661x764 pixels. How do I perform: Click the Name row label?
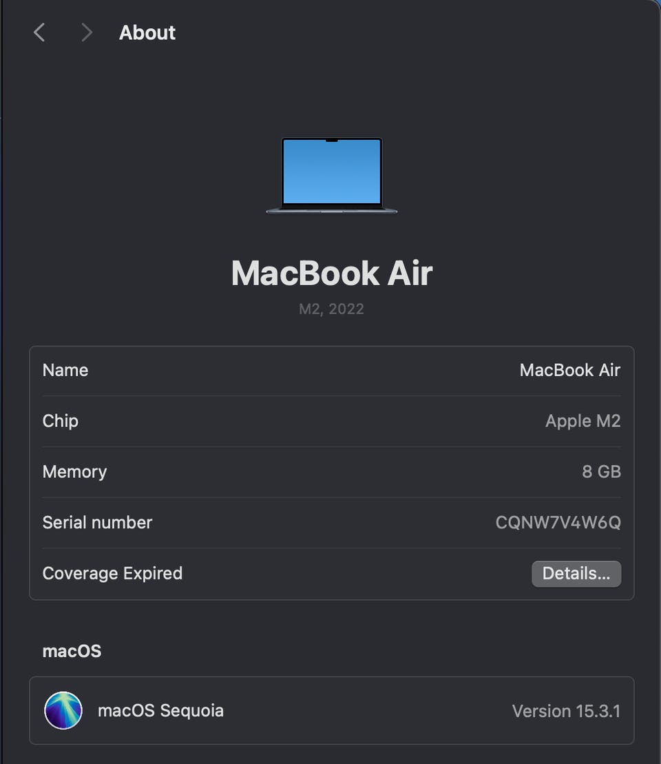tap(65, 371)
